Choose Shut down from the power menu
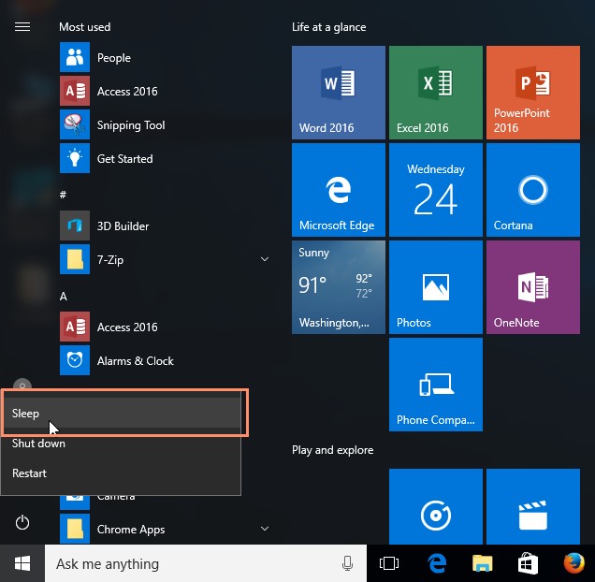The image size is (595, 582). click(x=122, y=443)
